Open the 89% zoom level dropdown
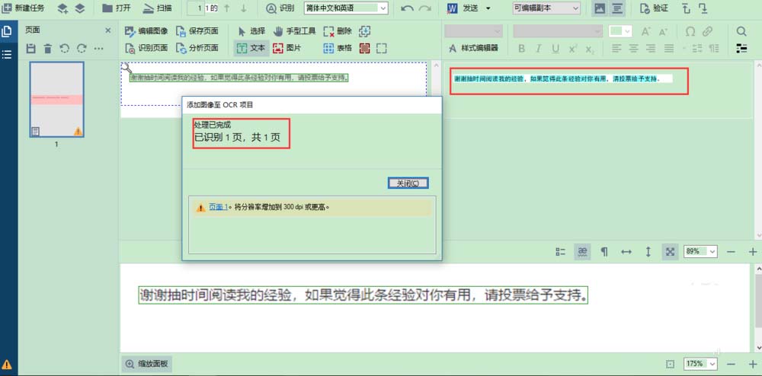This screenshot has width=762, height=376. click(x=700, y=251)
